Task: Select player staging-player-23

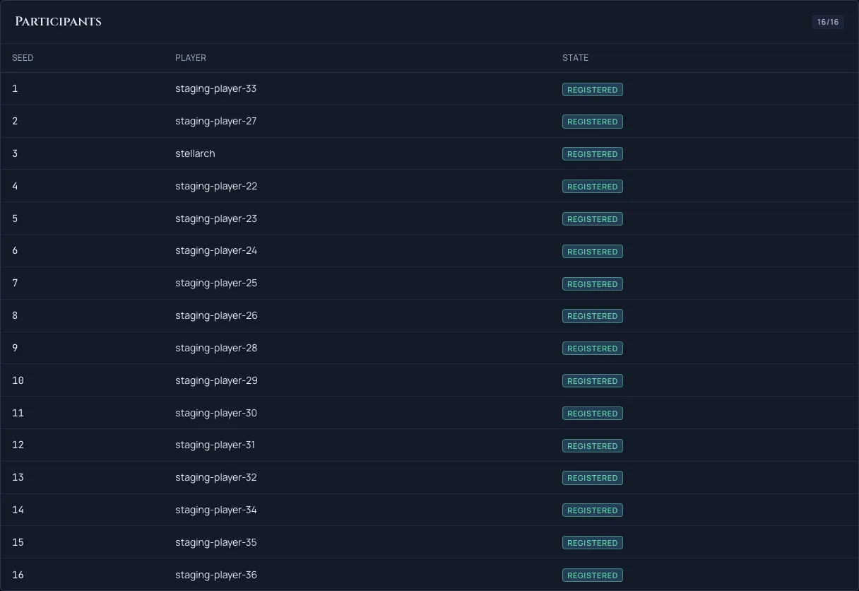Action: pyautogui.click(x=216, y=218)
